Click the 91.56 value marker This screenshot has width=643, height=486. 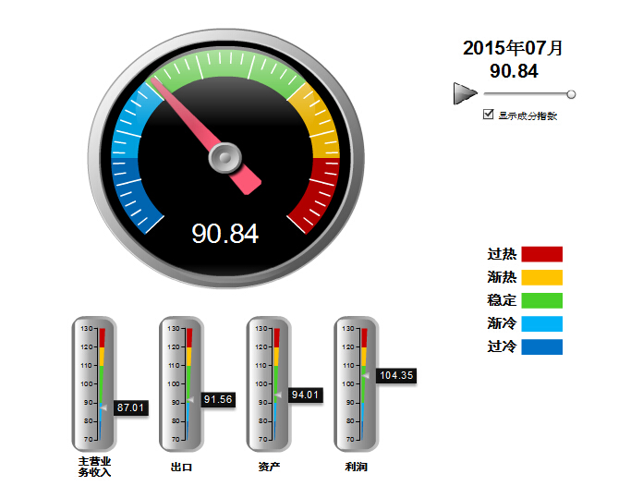pos(217,399)
